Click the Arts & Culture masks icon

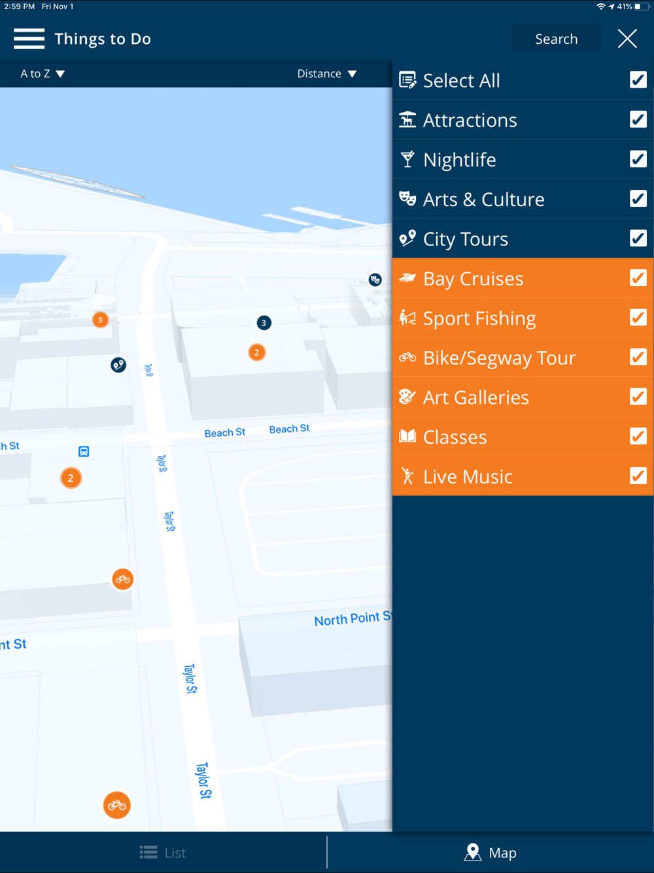pos(407,199)
